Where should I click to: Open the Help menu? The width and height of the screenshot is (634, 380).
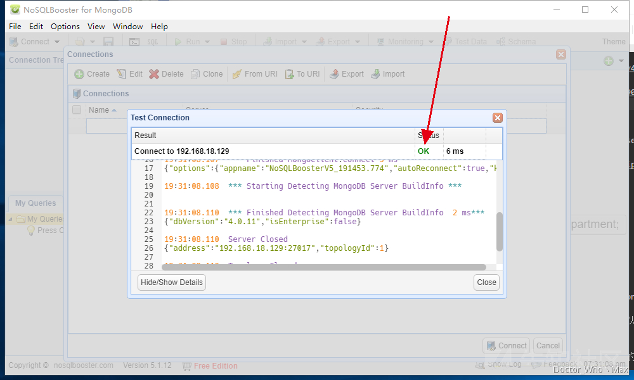pyautogui.click(x=159, y=26)
